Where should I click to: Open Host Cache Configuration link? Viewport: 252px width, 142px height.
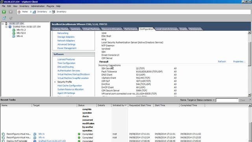tap(70, 86)
